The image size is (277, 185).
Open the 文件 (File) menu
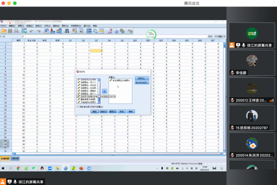3,26
